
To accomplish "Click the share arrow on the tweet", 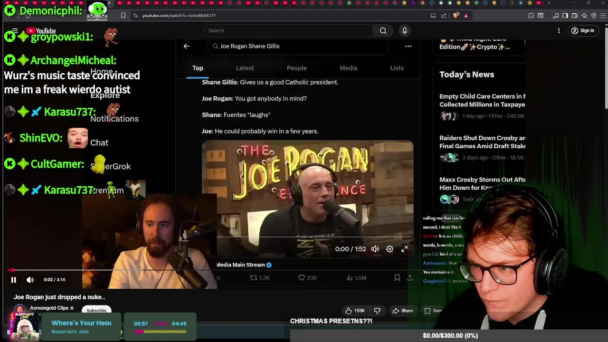I will (409, 278).
